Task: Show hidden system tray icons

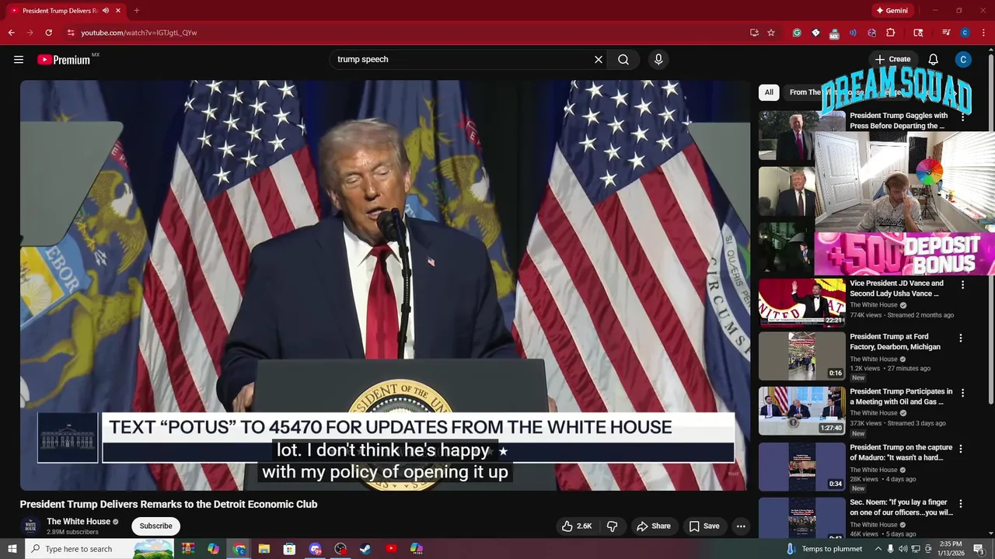Action: point(878,549)
